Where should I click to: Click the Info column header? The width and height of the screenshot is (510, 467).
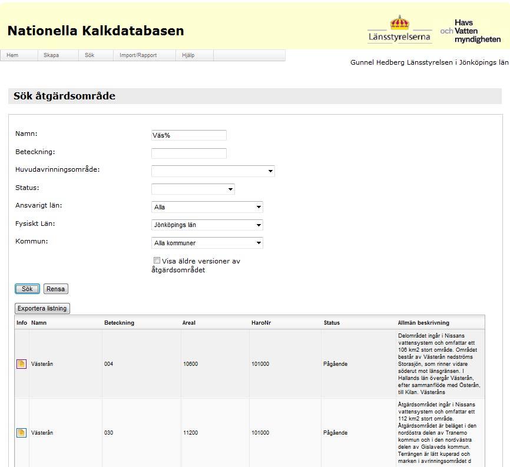point(22,323)
